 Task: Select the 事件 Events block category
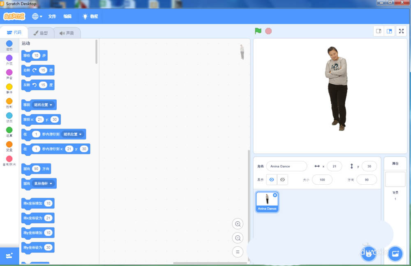9,88
